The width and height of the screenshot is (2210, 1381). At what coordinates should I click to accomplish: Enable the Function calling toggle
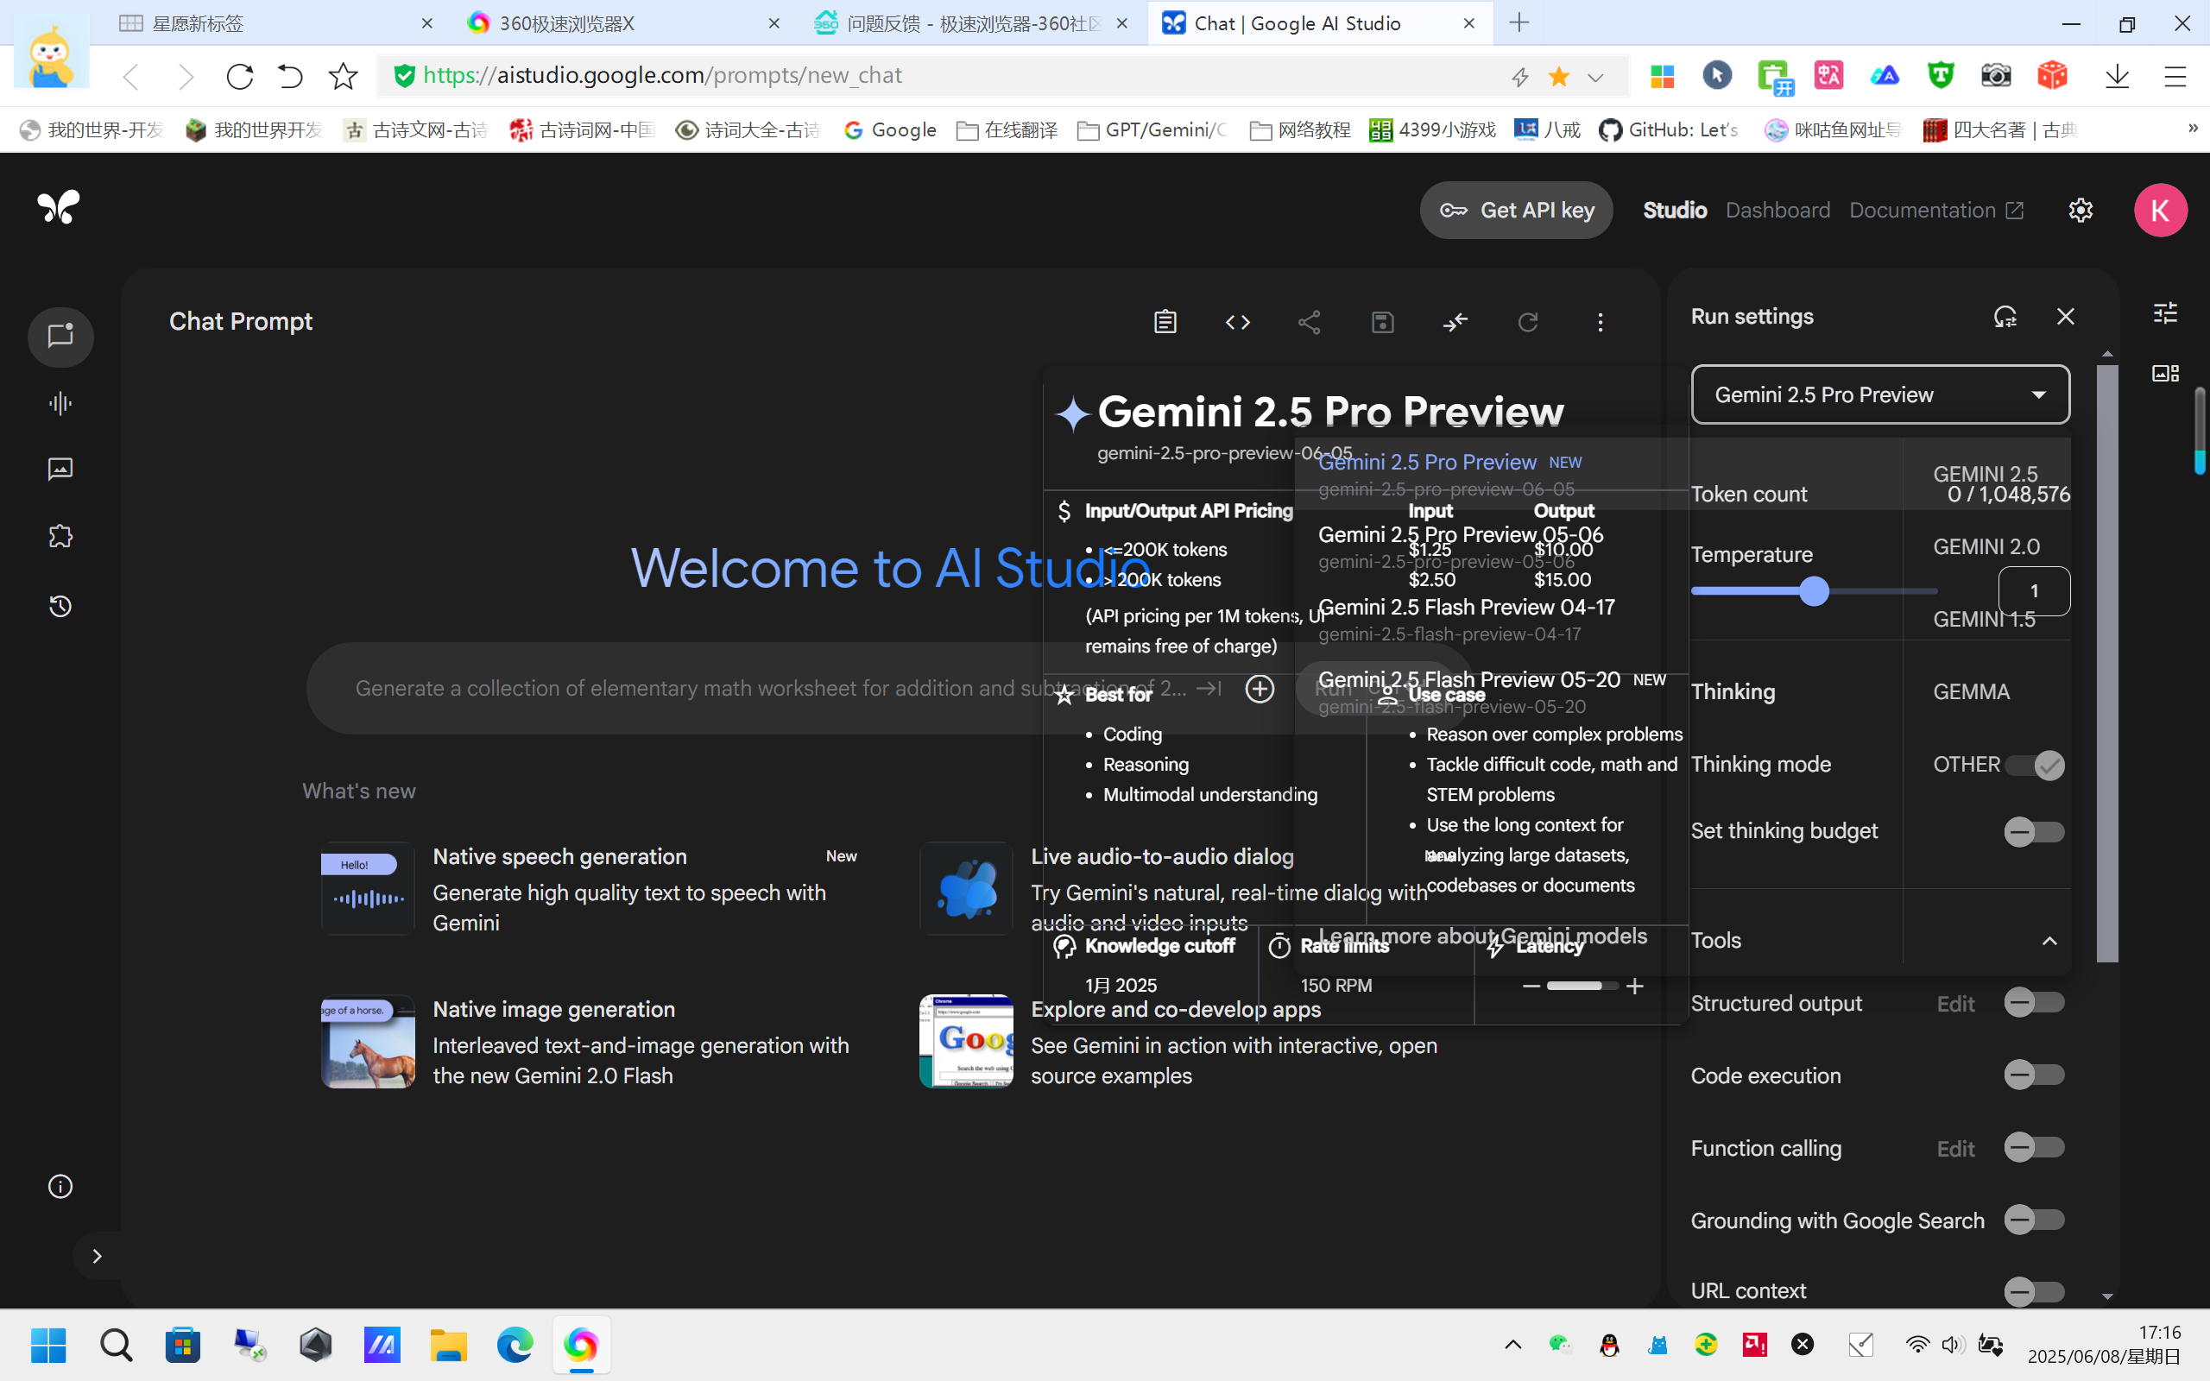click(2035, 1146)
